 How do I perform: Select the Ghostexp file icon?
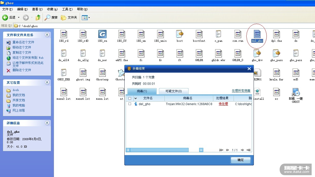(102, 73)
